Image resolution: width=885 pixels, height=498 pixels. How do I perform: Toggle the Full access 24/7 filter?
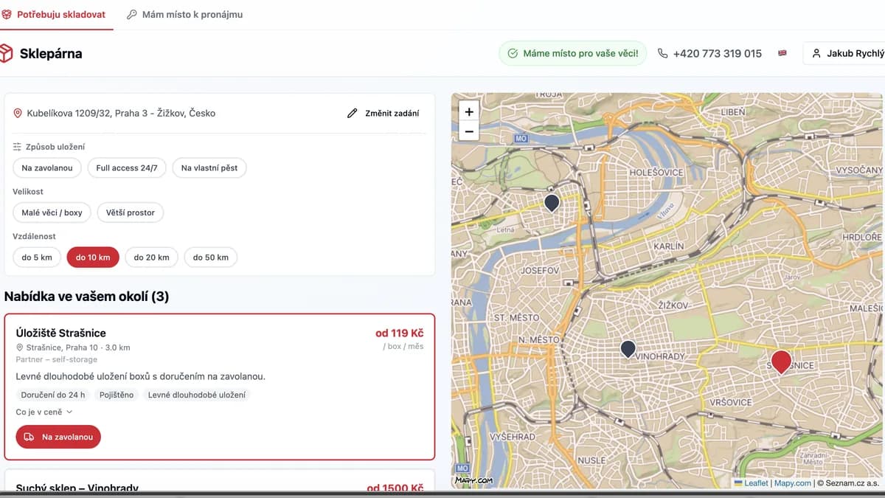(127, 168)
